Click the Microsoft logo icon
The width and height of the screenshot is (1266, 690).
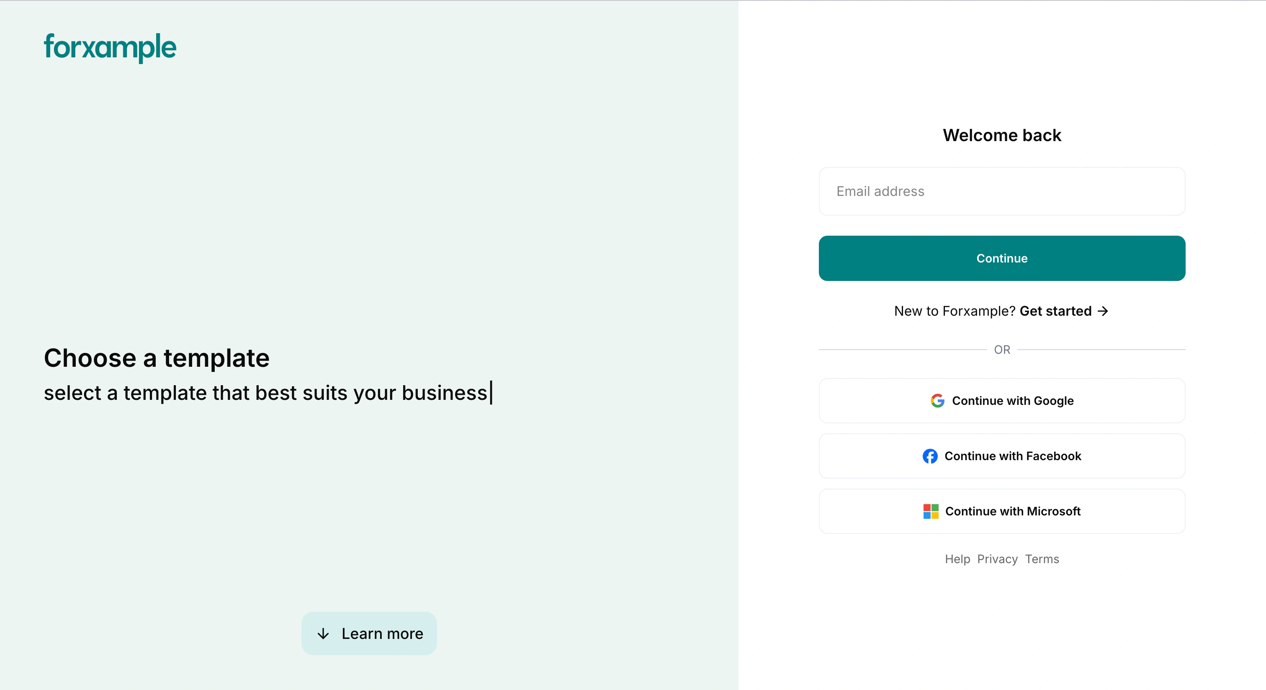click(x=930, y=511)
